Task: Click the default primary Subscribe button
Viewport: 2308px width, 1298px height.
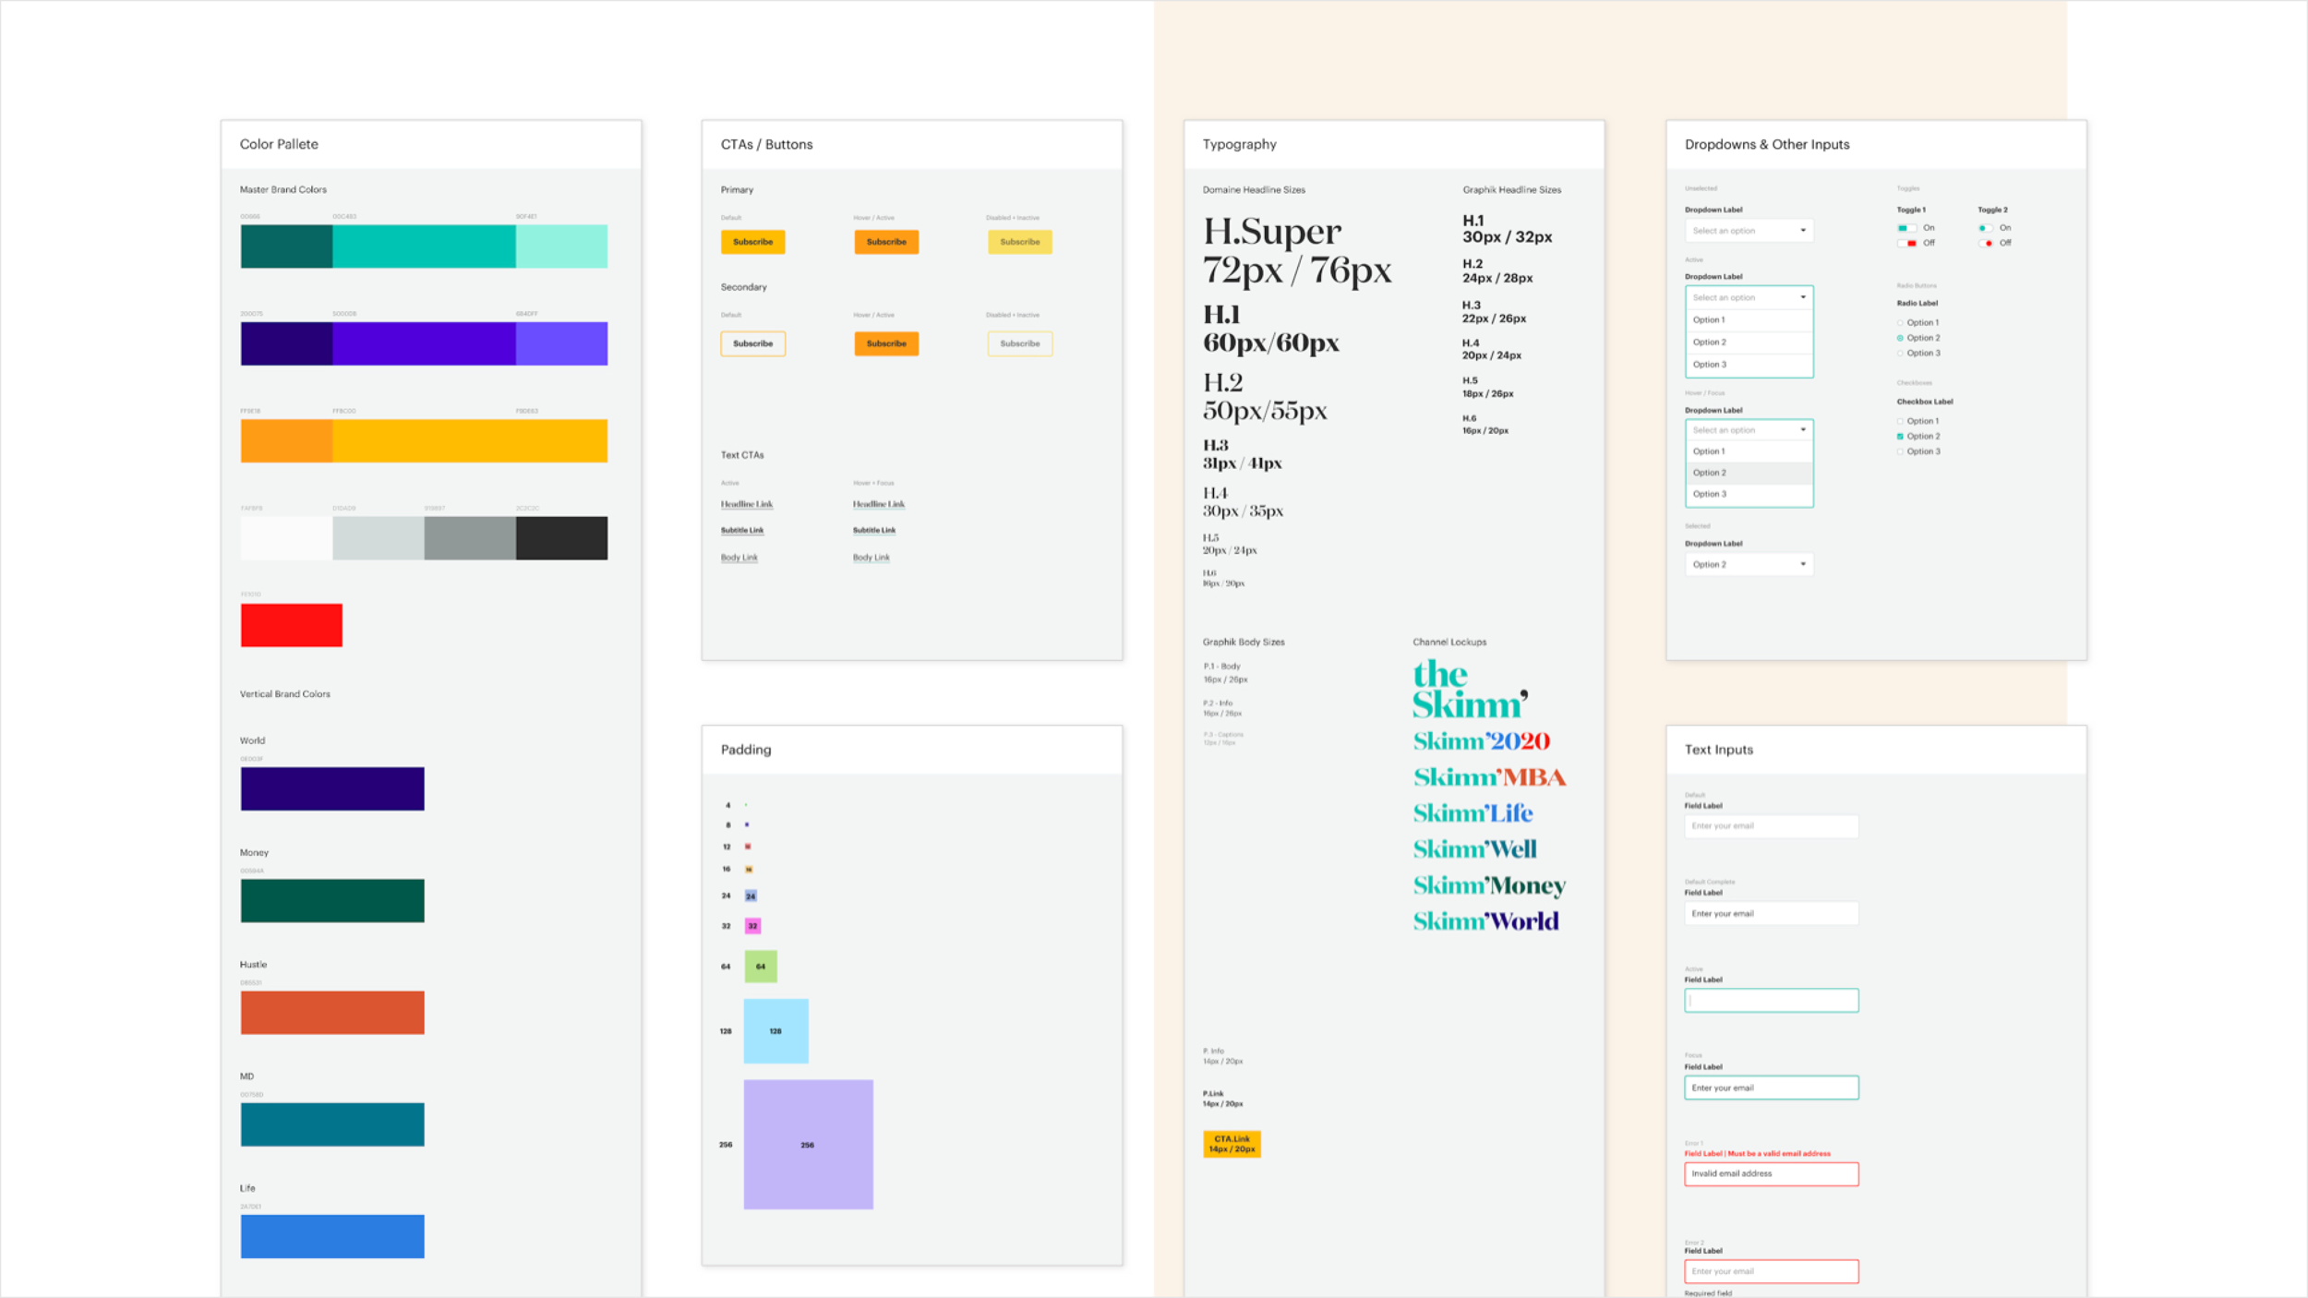Action: 752,242
